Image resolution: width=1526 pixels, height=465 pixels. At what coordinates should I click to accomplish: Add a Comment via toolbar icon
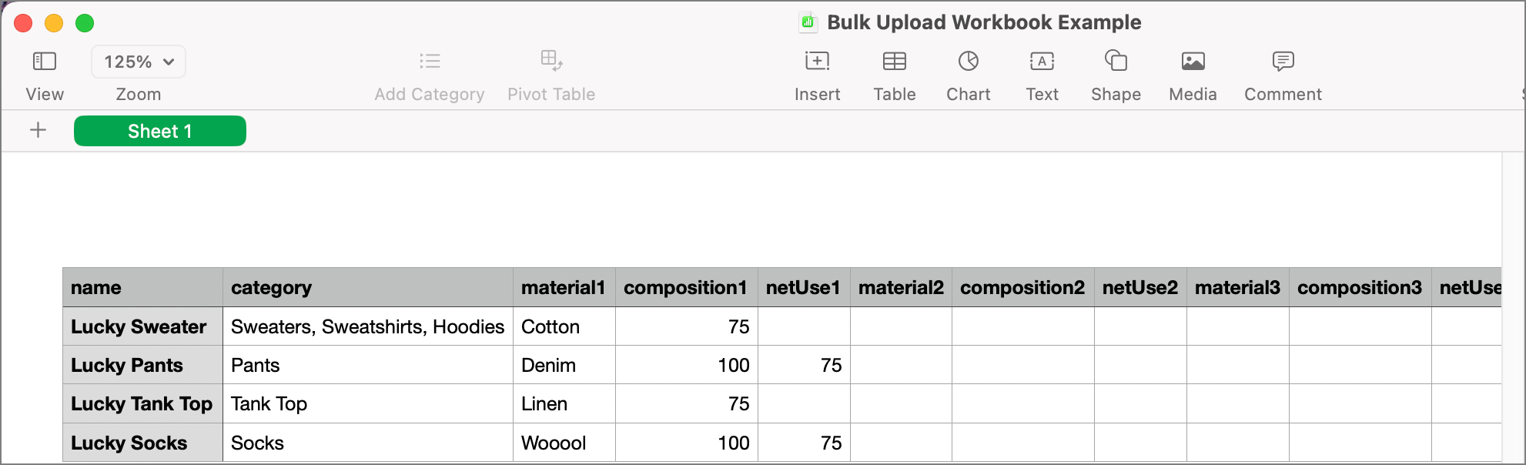point(1283,62)
